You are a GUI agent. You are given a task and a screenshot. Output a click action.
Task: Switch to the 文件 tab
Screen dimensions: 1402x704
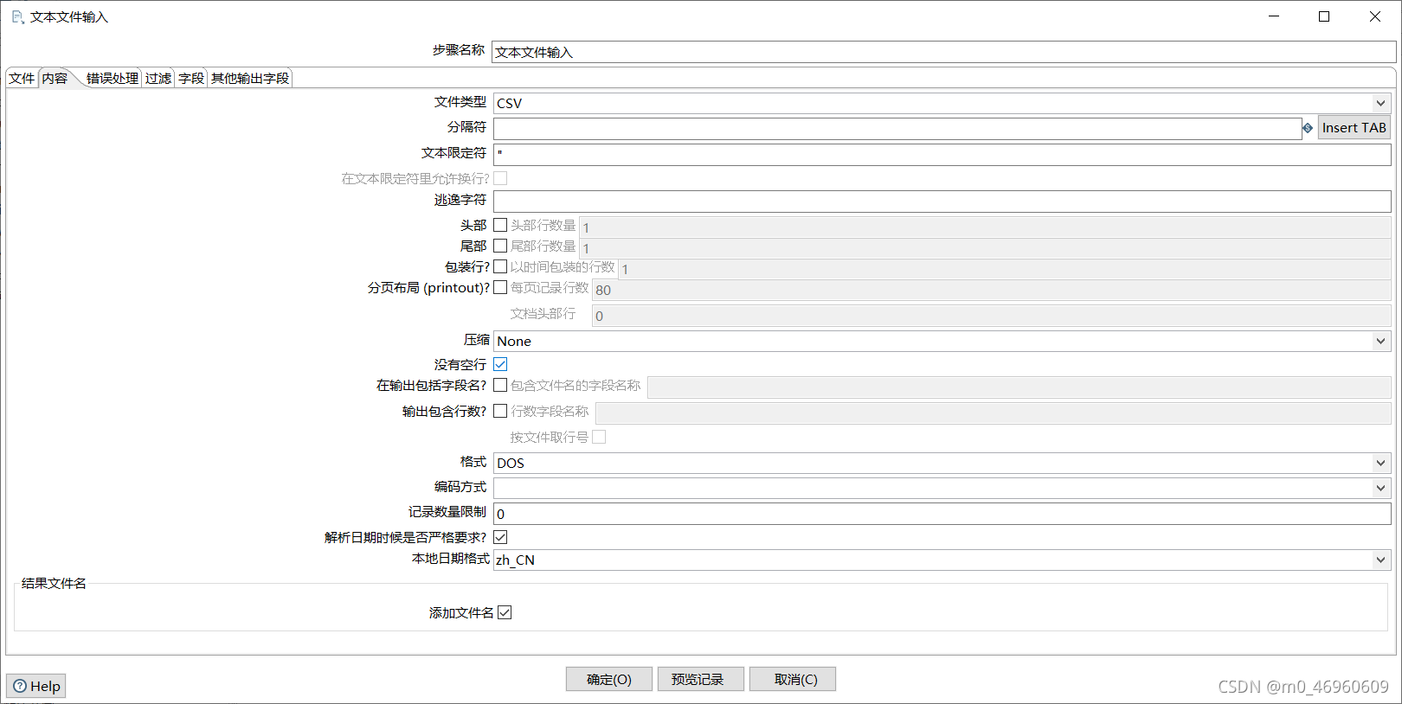point(22,78)
